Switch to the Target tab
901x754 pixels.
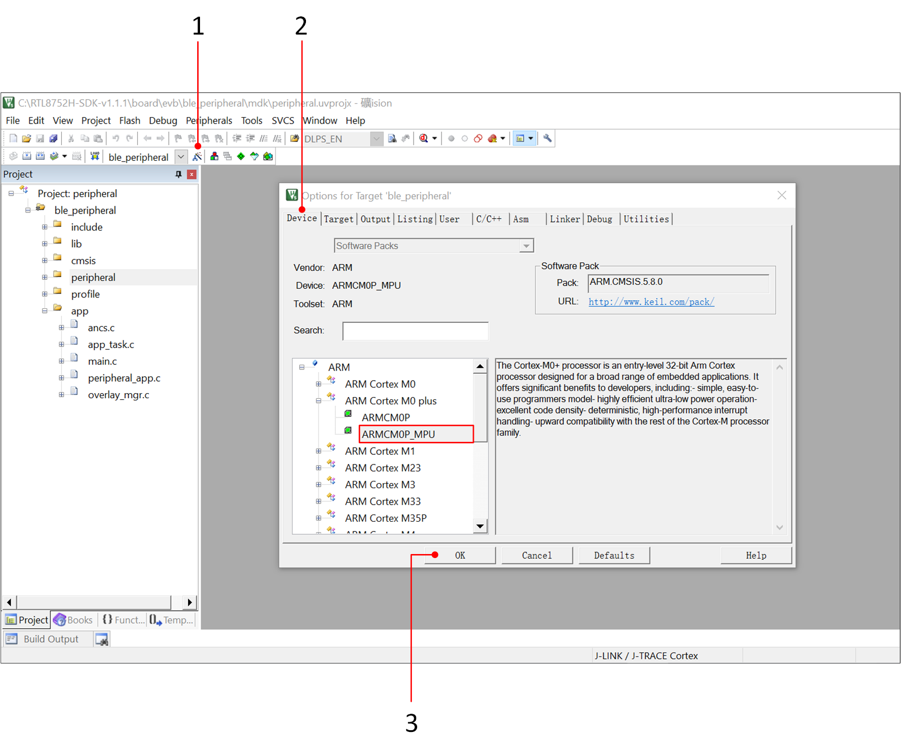click(x=339, y=219)
